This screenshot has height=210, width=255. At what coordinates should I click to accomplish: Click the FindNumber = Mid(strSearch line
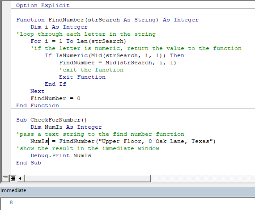(x=118, y=63)
